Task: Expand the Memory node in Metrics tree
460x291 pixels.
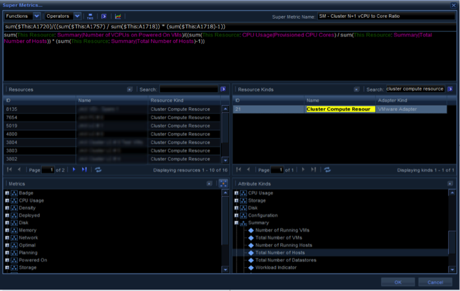Action: (8, 230)
